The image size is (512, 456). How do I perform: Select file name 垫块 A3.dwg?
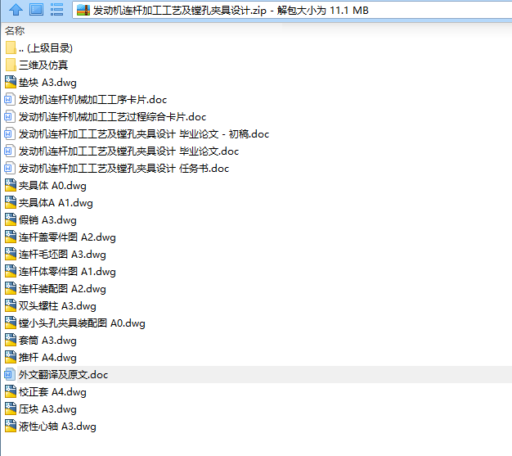click(47, 83)
